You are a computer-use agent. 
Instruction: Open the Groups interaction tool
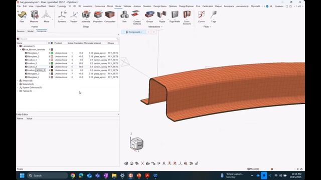tap(149, 16)
